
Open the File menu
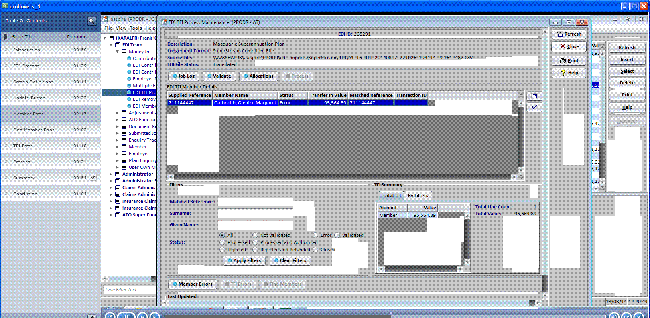[108, 28]
